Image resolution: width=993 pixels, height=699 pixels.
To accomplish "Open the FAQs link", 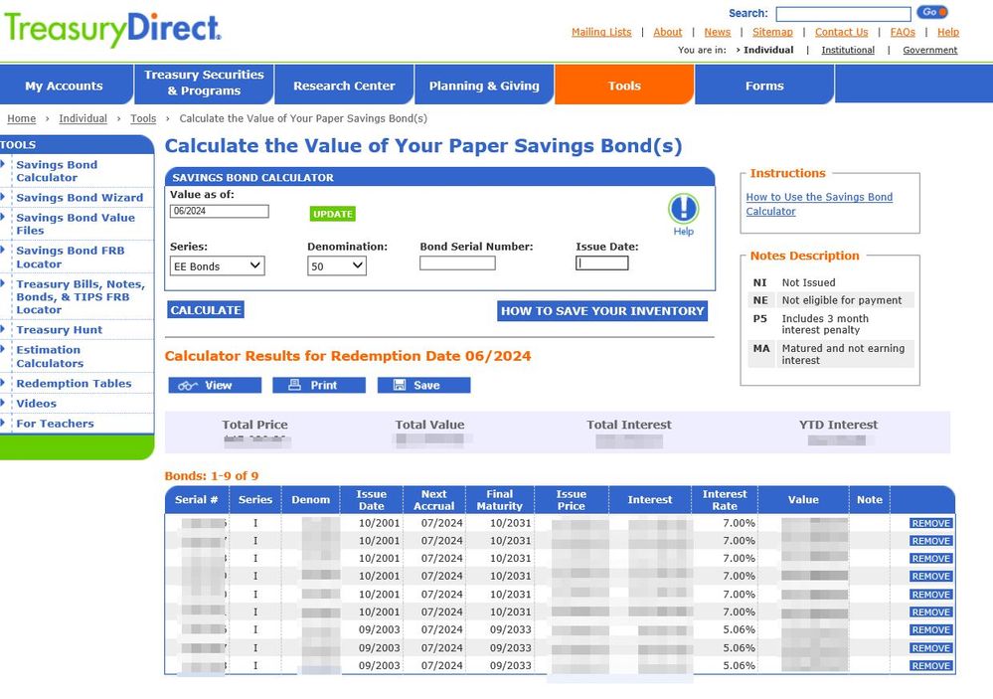I will tap(903, 33).
